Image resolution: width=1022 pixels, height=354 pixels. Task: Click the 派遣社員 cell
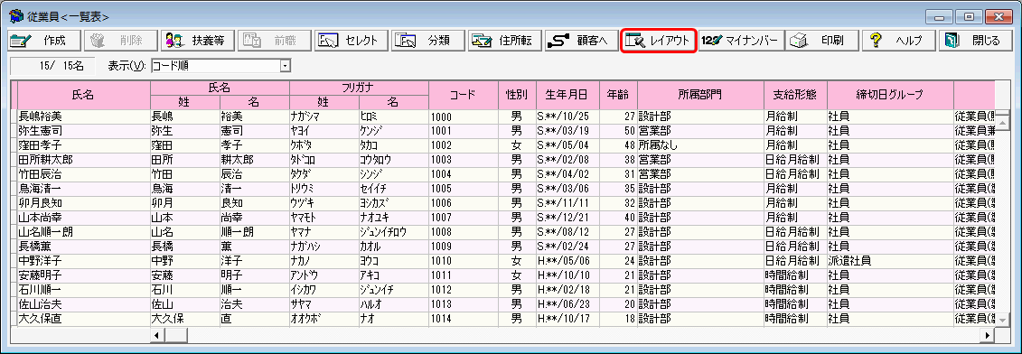click(x=890, y=261)
